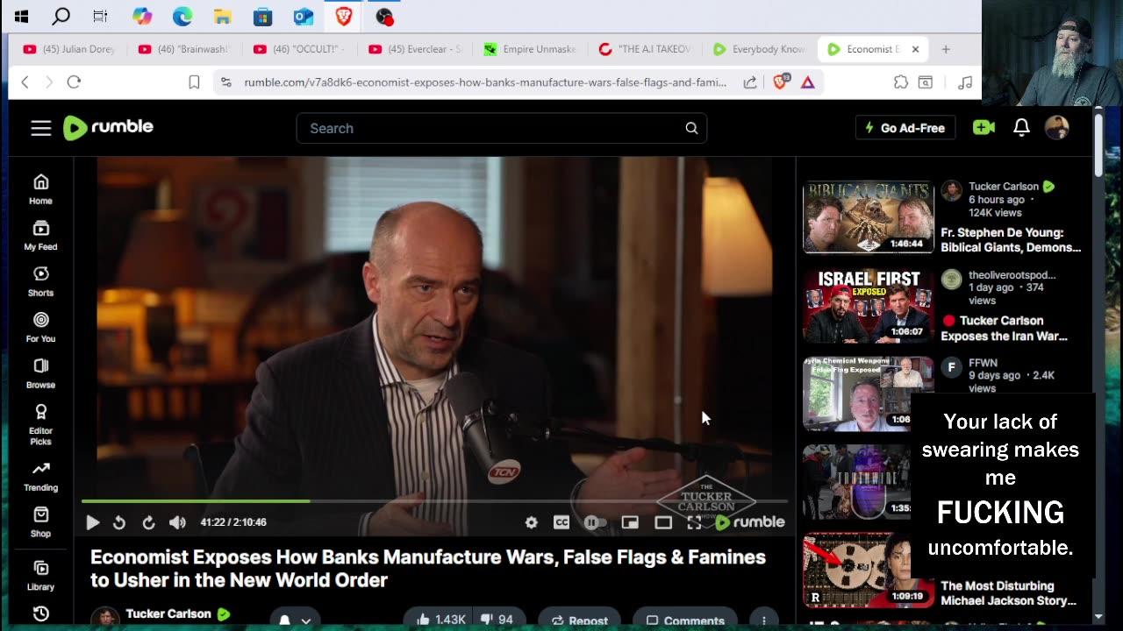
Task: Play the video with the play button
Action: click(92, 522)
